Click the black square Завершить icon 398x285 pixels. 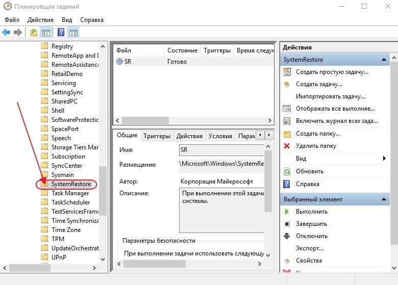tap(287, 224)
